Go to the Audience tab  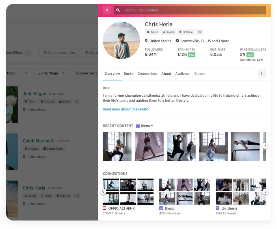(x=183, y=74)
